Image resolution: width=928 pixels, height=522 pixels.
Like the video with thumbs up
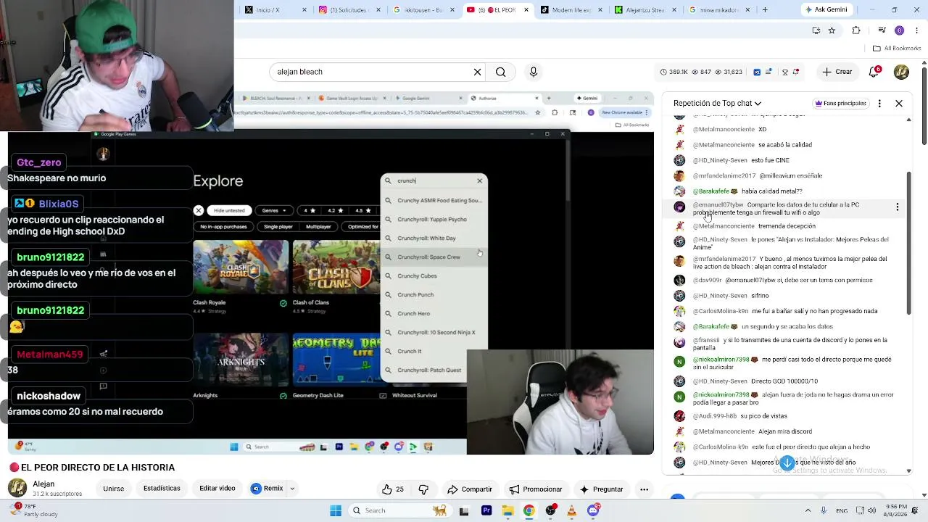tap(392, 489)
